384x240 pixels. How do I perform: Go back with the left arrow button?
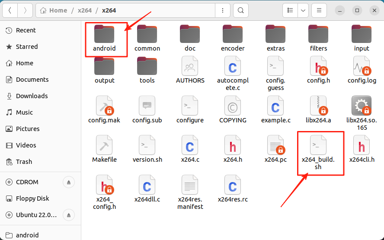(x=10, y=10)
